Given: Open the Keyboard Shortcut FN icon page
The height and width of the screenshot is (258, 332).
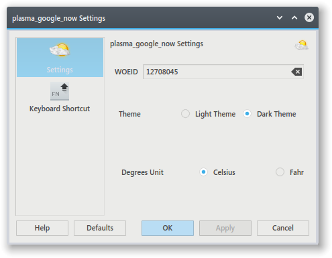Looking at the screenshot, I should pos(60,91).
